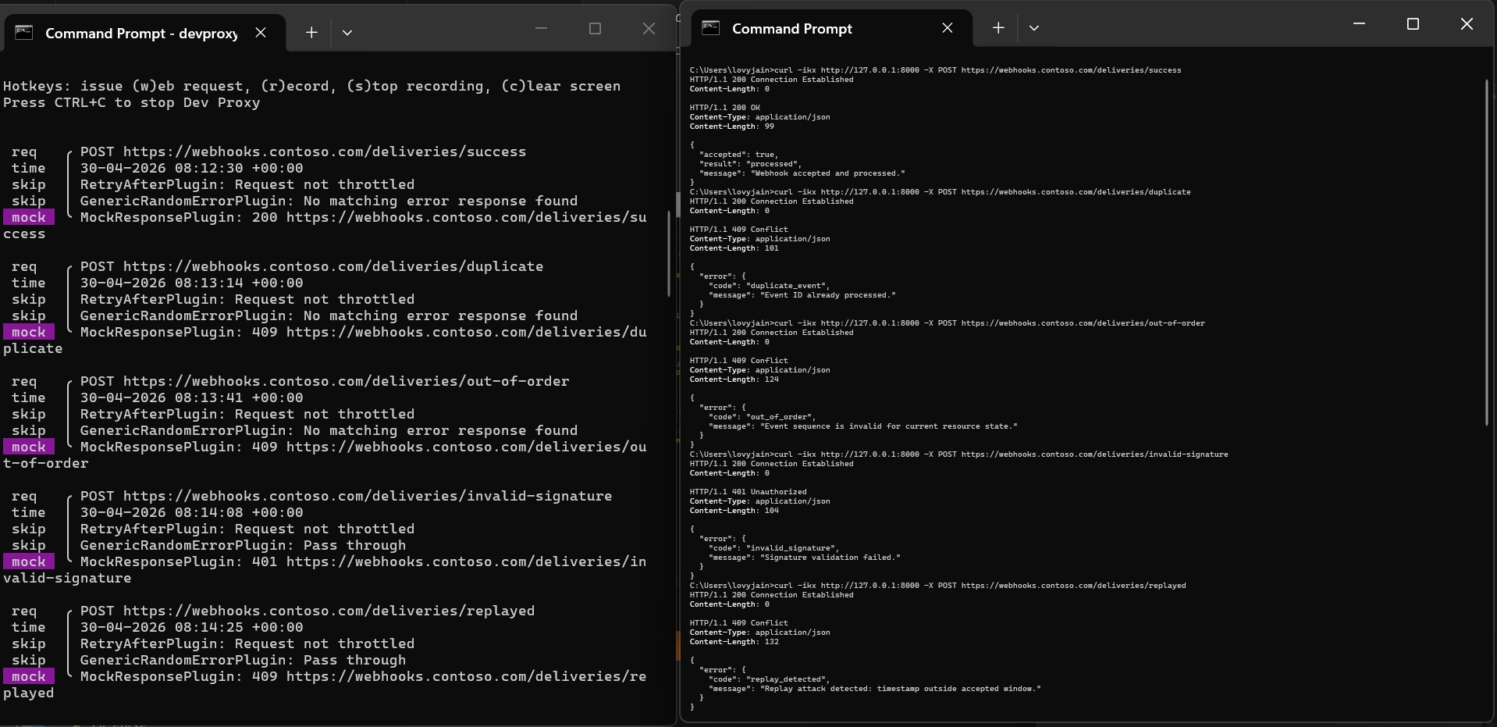Screen dimensions: 1497x727
Task: Click 'Content-Length: 132' header line
Action: tap(734, 642)
